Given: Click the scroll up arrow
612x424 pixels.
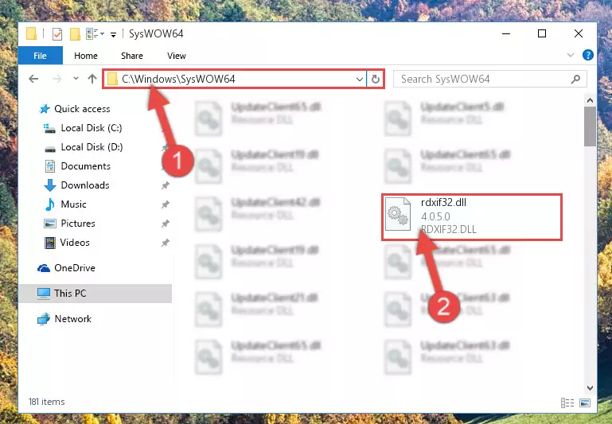Looking at the screenshot, I should tap(590, 101).
